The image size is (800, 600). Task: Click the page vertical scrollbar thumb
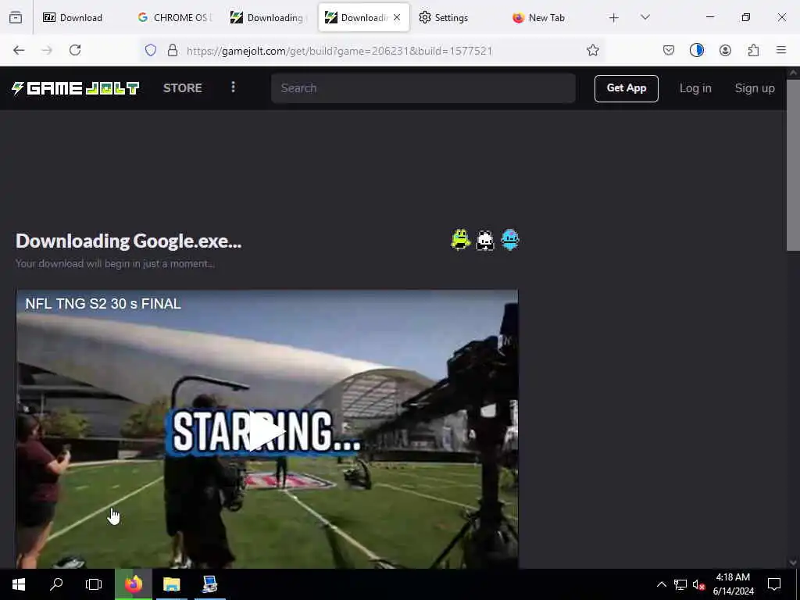(793, 163)
